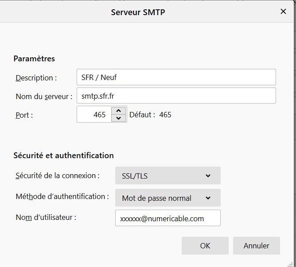Screen dimensions: 296x267
Task: Decrease port value with the down arrow
Action: pyautogui.click(x=118, y=118)
